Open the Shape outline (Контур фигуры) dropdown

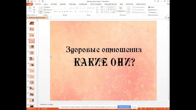[x=139, y=10]
